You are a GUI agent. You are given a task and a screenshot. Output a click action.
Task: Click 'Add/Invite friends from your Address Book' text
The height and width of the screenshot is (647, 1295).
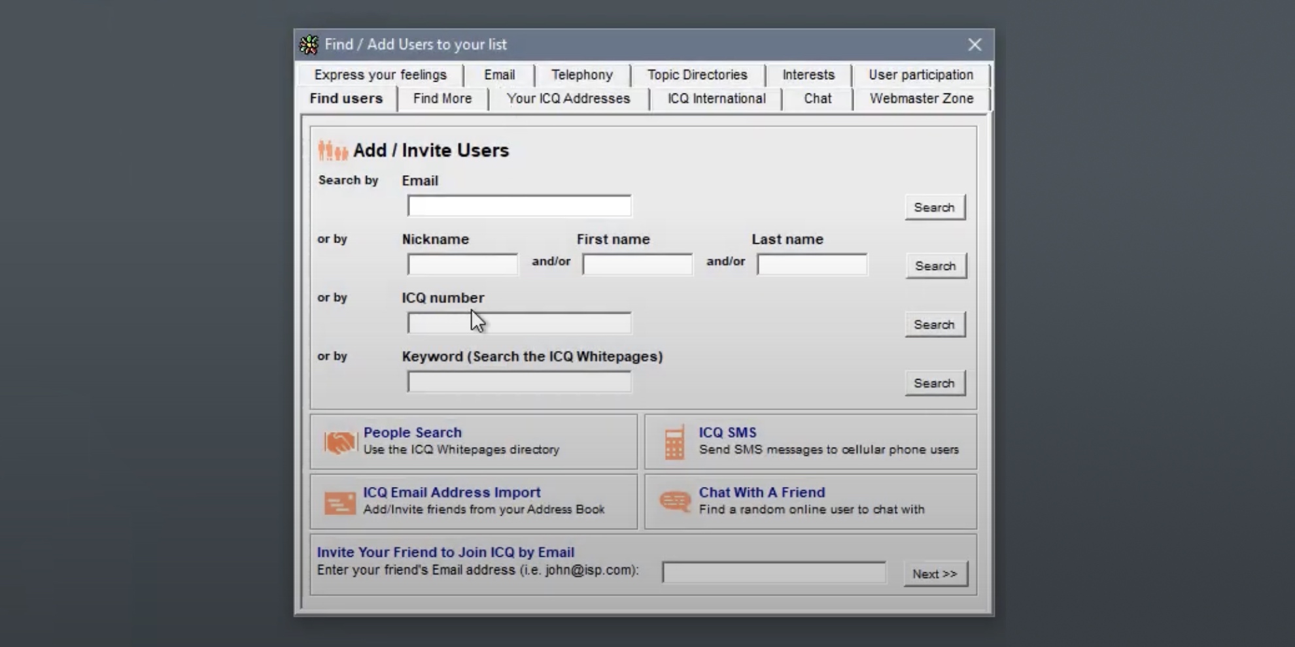484,510
